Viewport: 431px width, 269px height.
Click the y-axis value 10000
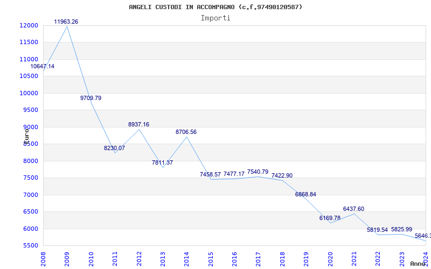point(29,93)
